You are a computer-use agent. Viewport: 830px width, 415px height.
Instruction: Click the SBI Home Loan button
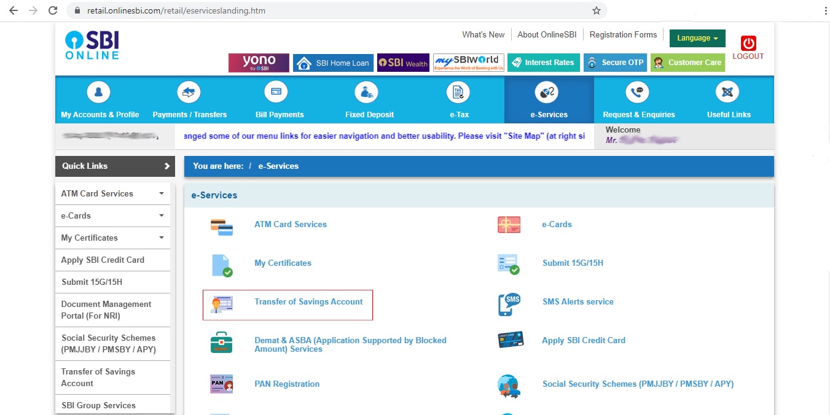333,63
